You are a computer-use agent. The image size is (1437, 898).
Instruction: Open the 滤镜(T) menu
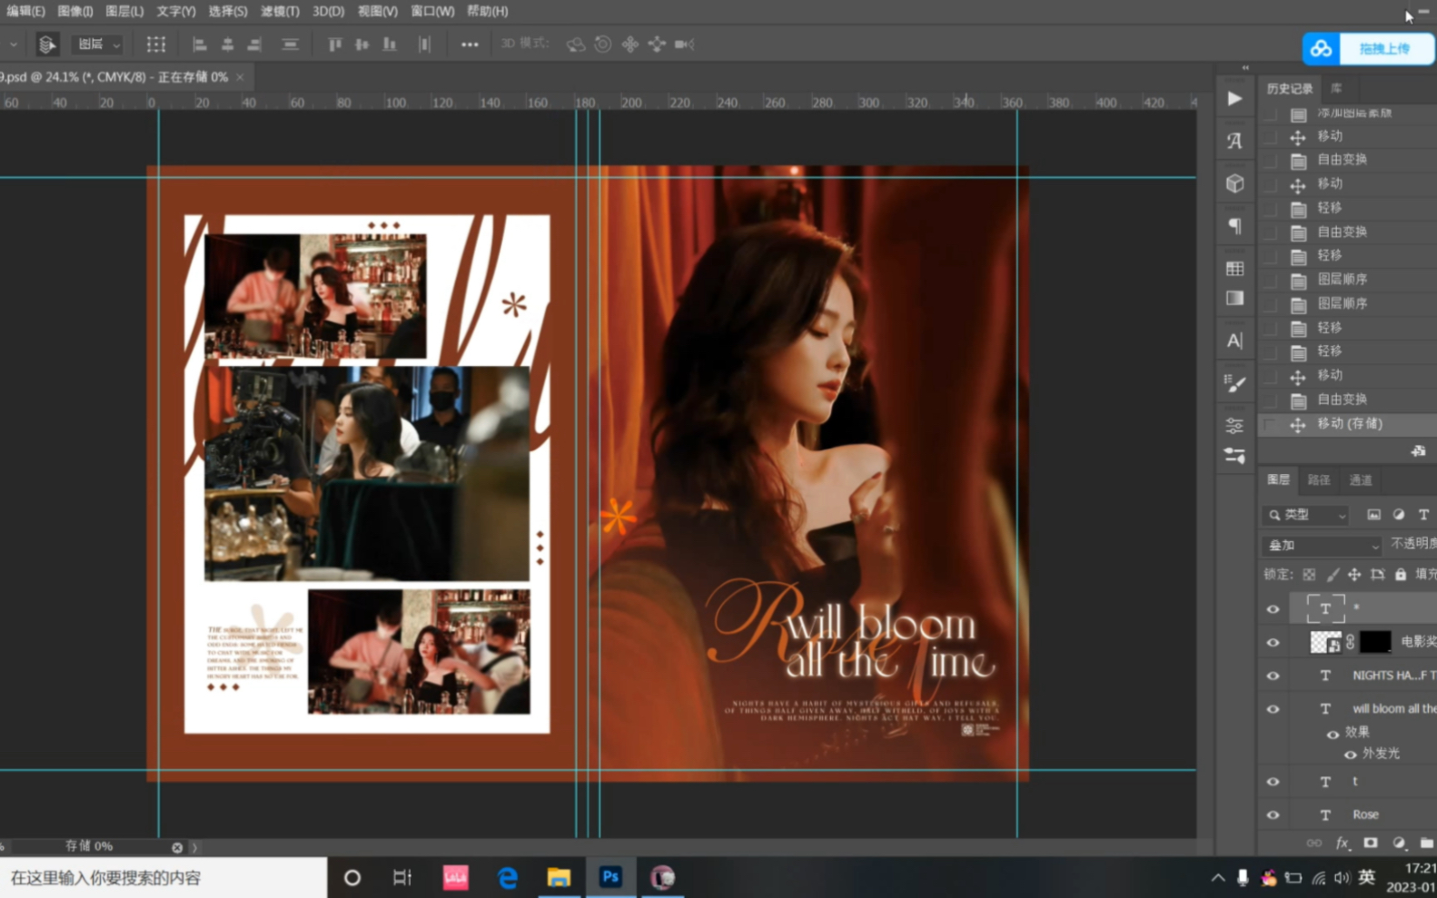click(280, 12)
